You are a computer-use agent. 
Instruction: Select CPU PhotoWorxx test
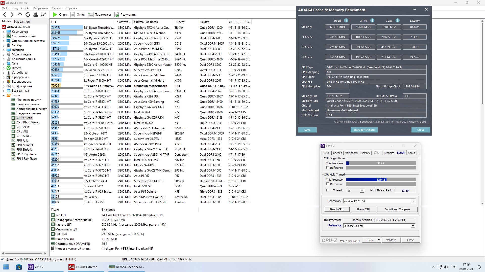[28, 122]
